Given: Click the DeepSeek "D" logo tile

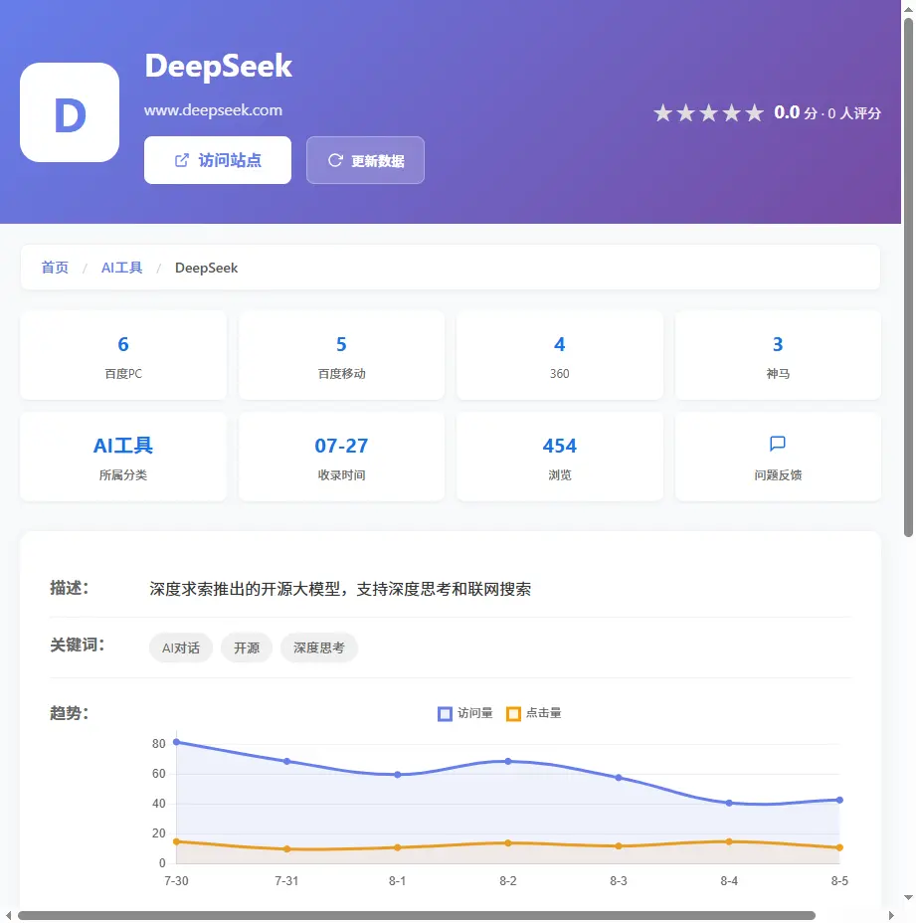Looking at the screenshot, I should (x=70, y=112).
